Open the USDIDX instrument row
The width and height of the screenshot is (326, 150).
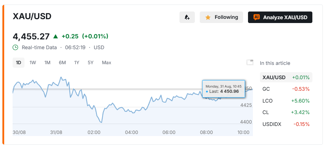tap(286, 125)
